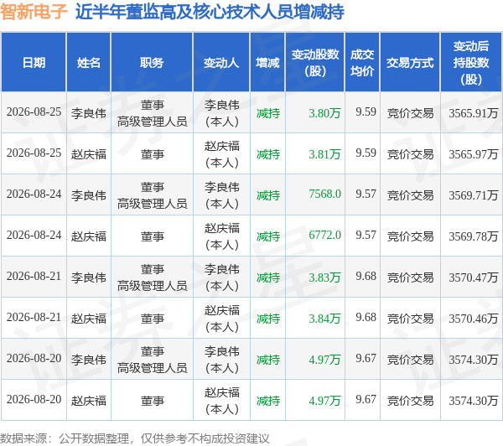Select the 日期 column header
The image size is (503, 446).
point(34,62)
